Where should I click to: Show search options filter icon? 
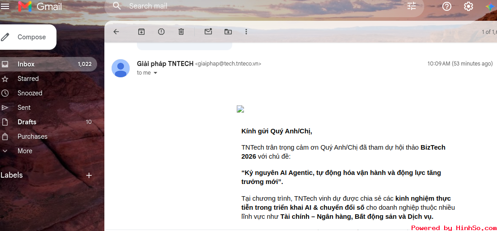click(412, 6)
